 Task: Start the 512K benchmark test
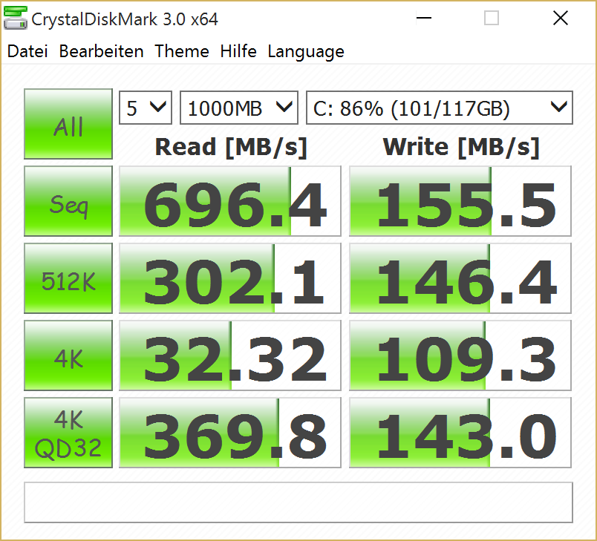tap(68, 278)
